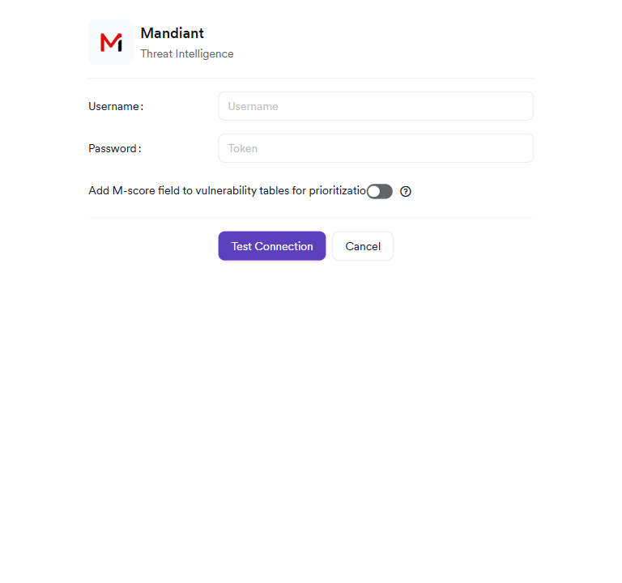
Task: Focus the Password token field
Action: (376, 148)
